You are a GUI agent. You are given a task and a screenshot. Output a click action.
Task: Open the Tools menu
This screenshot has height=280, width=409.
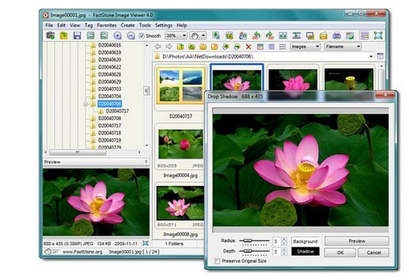tap(145, 26)
